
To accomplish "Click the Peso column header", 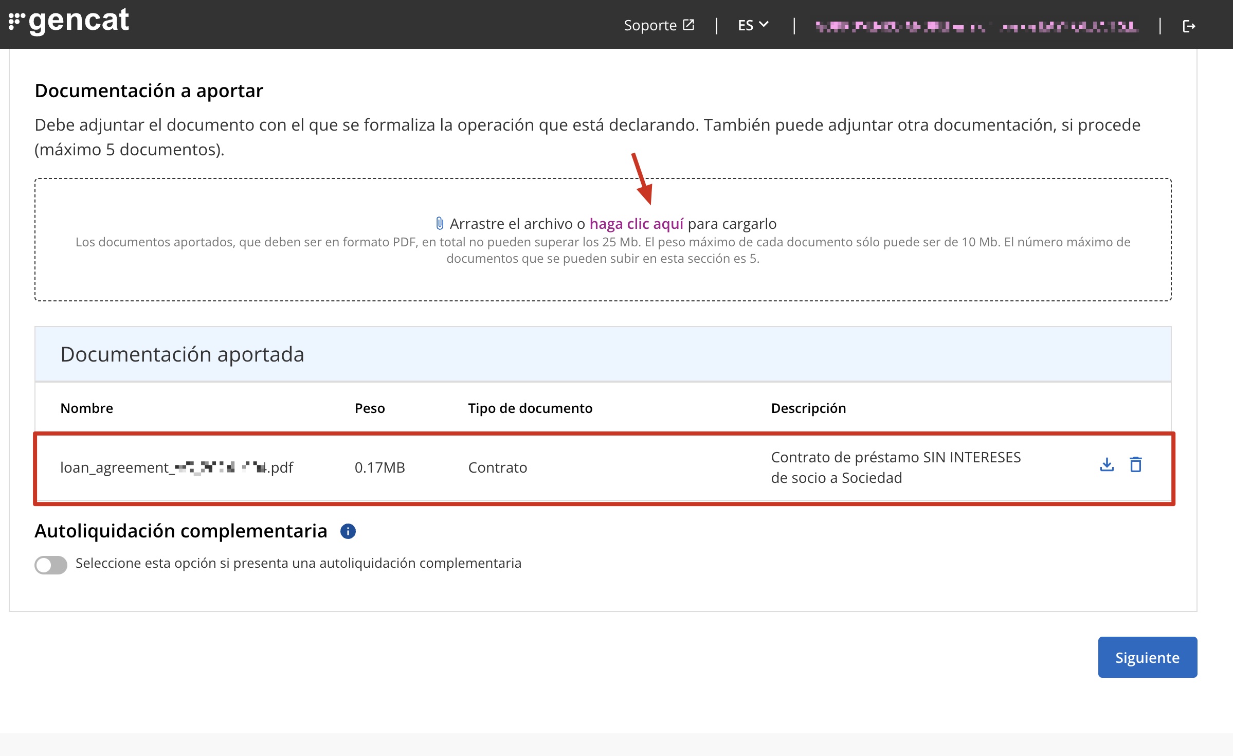I will coord(370,408).
